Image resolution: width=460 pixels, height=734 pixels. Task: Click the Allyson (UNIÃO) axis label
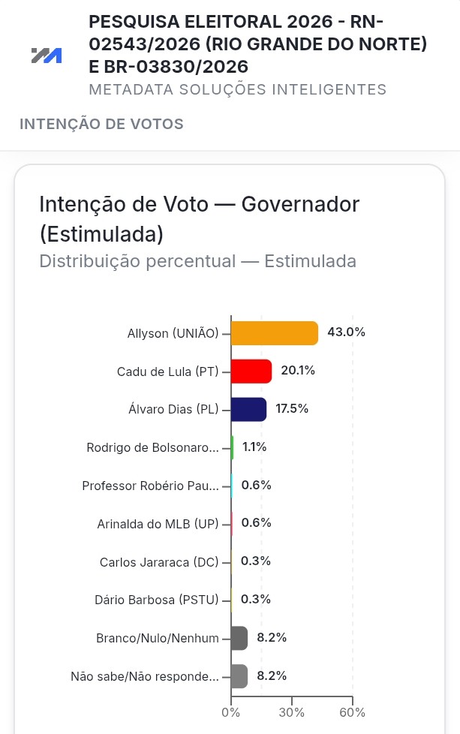click(173, 333)
